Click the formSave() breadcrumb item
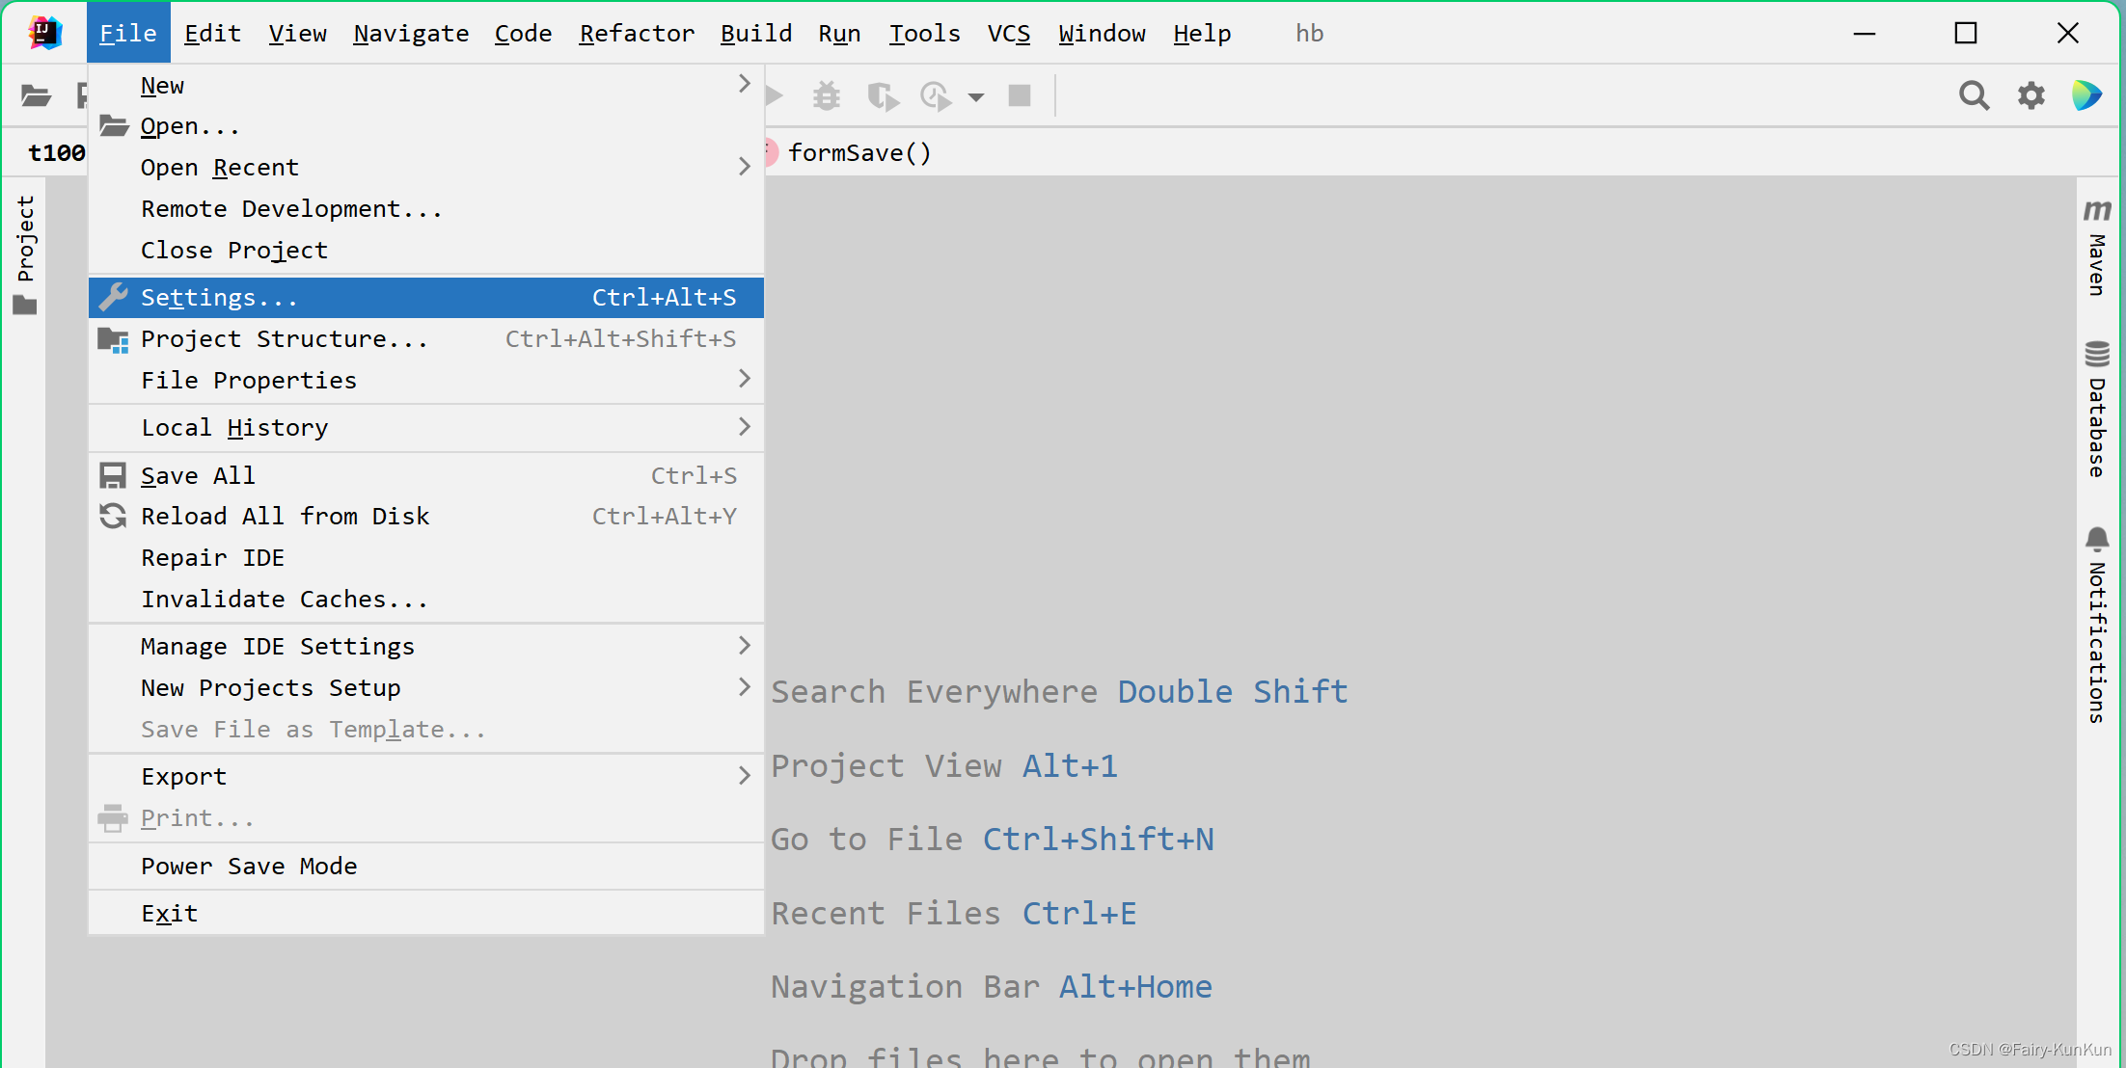The height and width of the screenshot is (1068, 2126). click(859, 153)
